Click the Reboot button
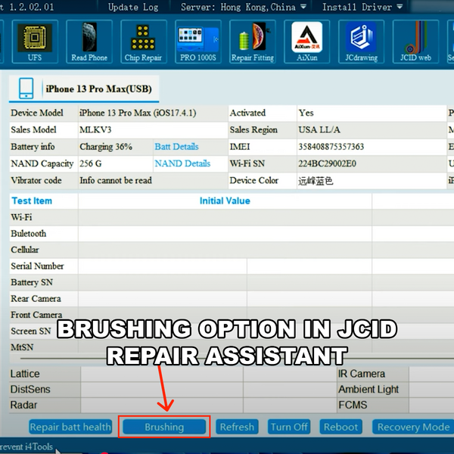This screenshot has width=454, height=454. pos(340,427)
